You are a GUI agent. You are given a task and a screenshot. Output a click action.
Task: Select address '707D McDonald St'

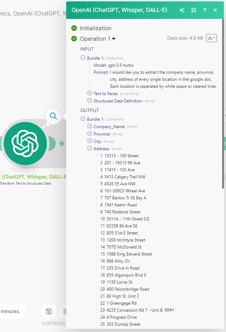click(x=124, y=247)
